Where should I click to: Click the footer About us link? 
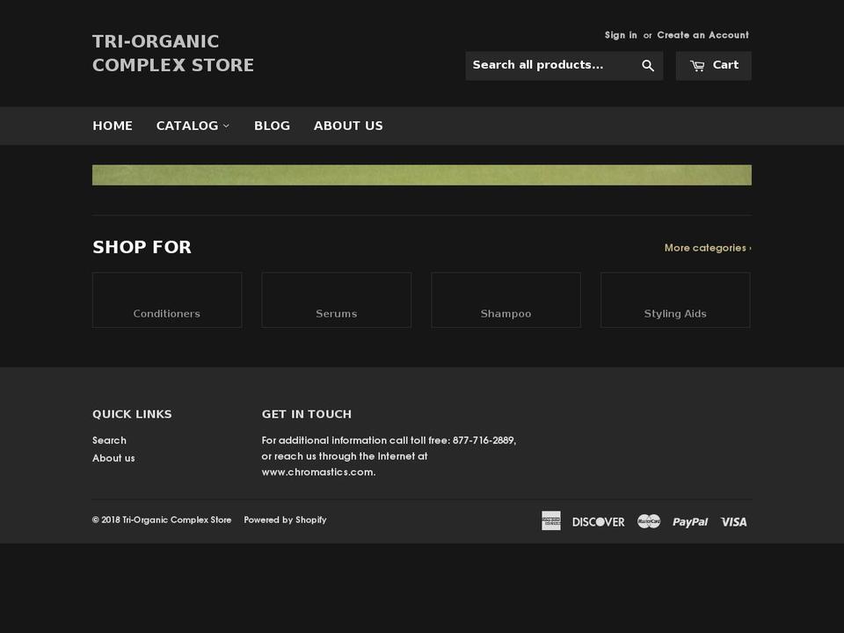click(113, 458)
